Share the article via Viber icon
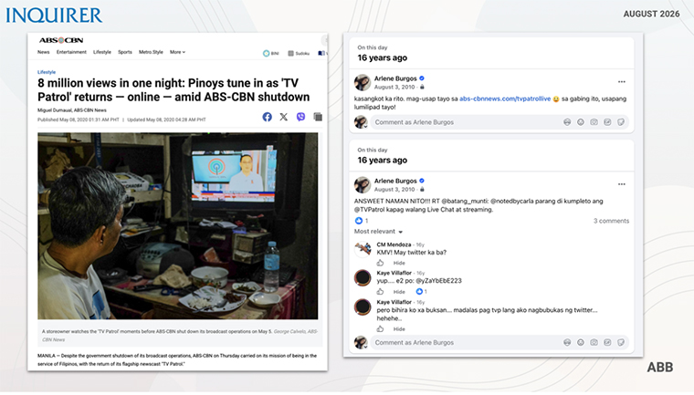Viewport: 694px width, 395px height. pyautogui.click(x=301, y=117)
